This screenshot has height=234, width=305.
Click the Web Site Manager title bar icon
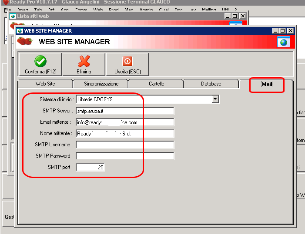point(20,31)
